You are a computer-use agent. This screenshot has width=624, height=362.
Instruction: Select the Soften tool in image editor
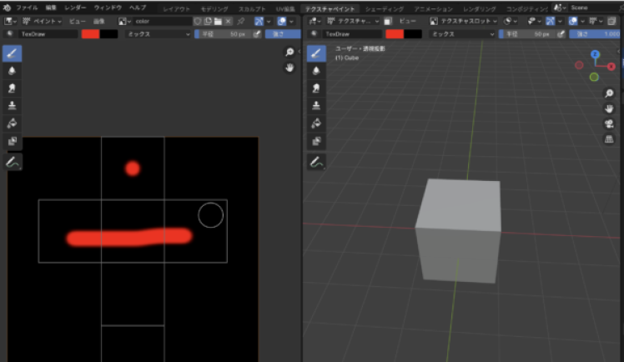[x=13, y=71]
